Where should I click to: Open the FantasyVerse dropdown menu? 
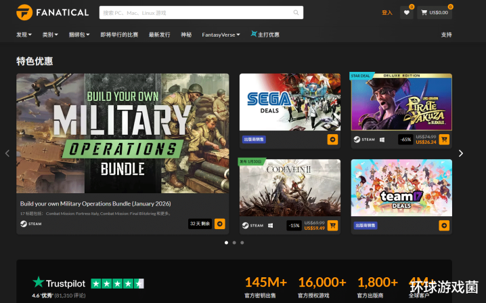pyautogui.click(x=221, y=35)
